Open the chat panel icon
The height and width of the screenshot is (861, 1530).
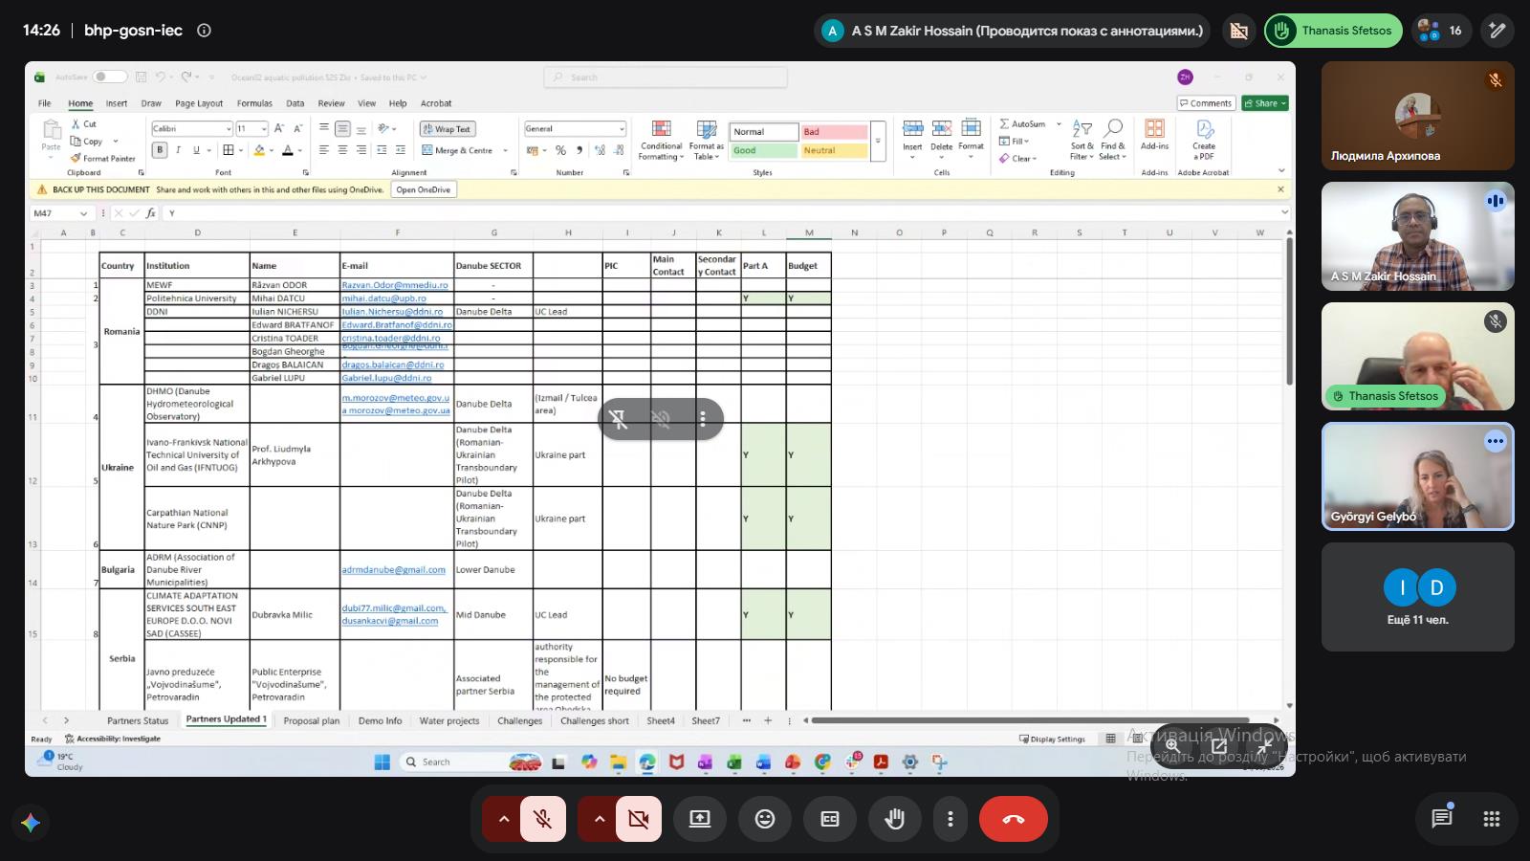1441,819
